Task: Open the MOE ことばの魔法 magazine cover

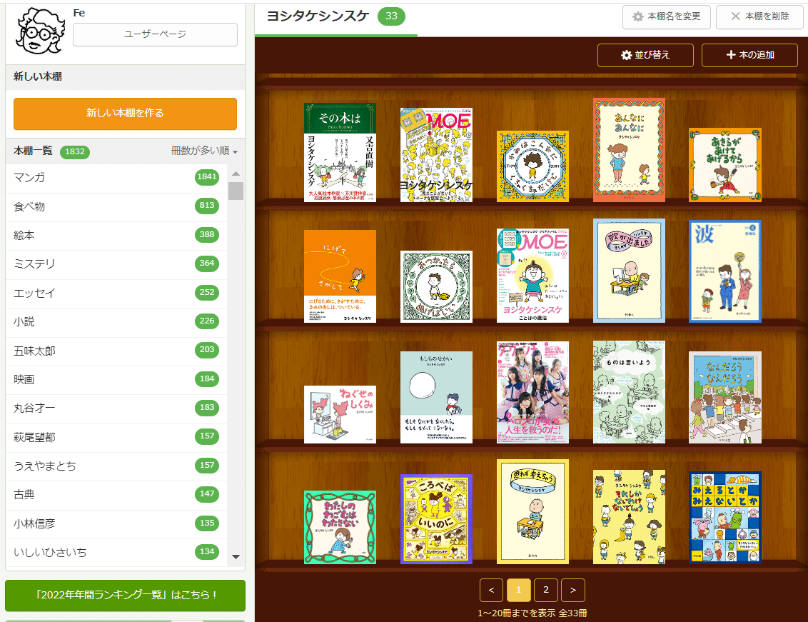Action: pyautogui.click(x=532, y=276)
